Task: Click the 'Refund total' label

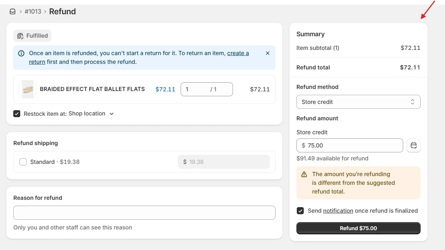Action: (x=313, y=67)
